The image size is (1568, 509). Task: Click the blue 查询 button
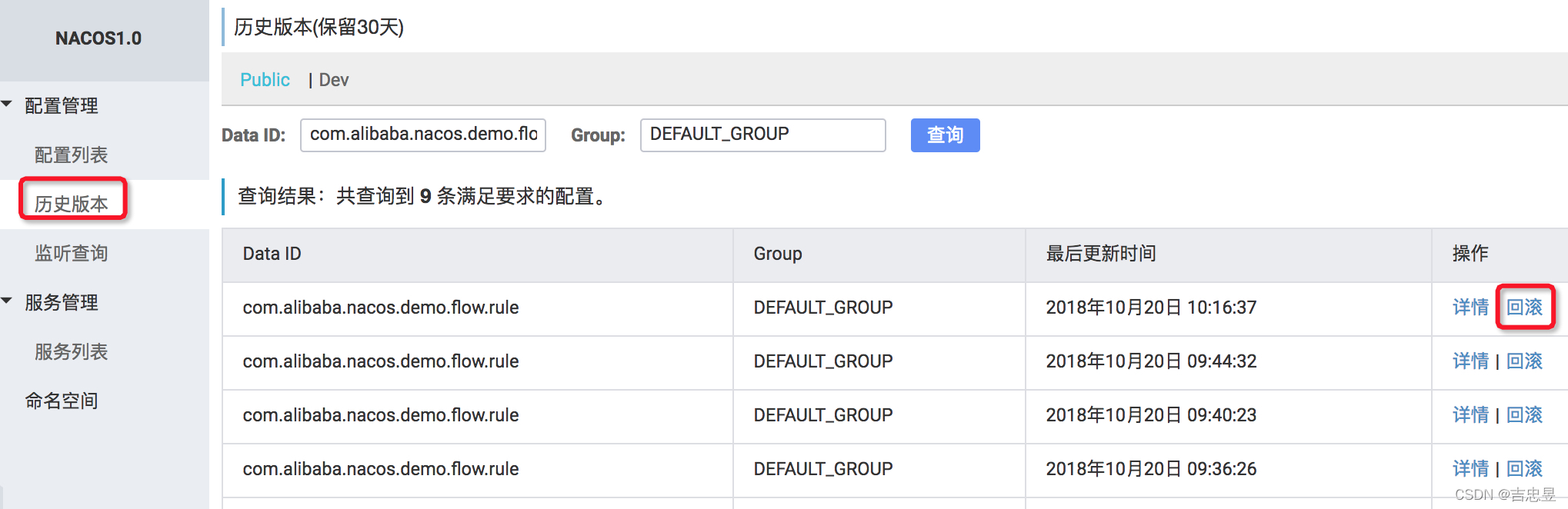point(946,135)
